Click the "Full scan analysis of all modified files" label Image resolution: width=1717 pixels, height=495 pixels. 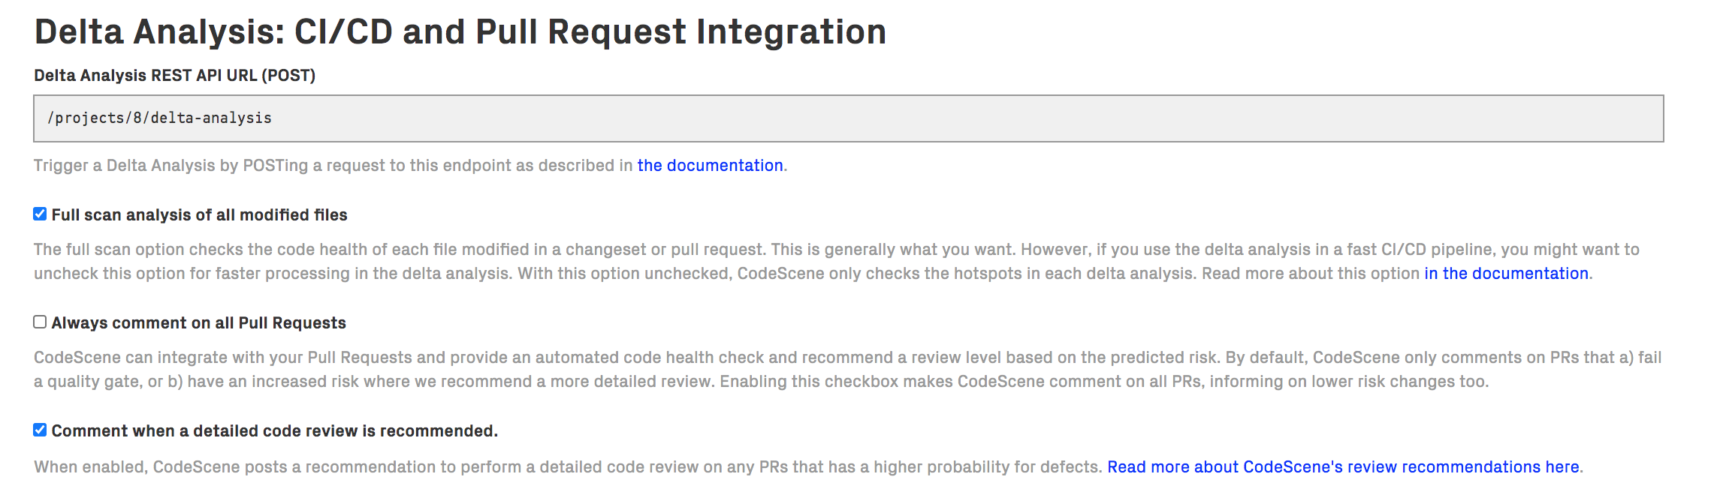point(199,215)
